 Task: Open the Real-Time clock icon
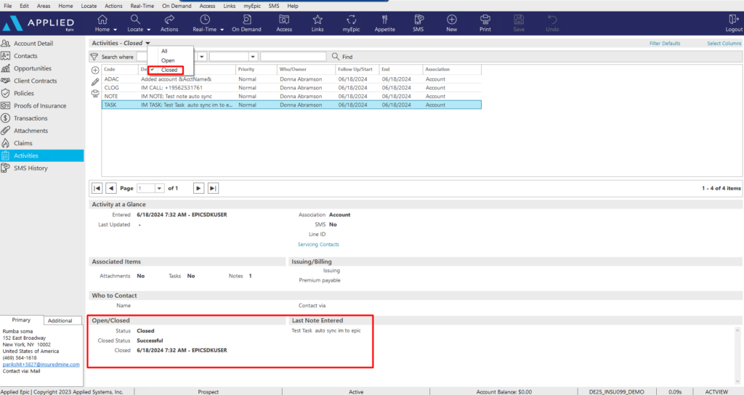pyautogui.click(x=205, y=20)
